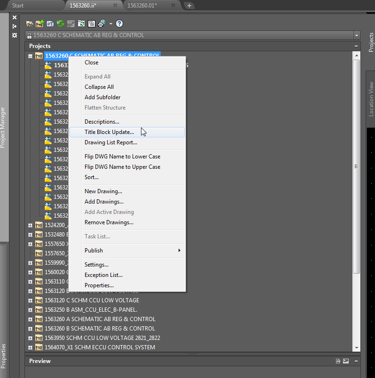Click the Project-Wide Update/Retag icon
The image size is (375, 378).
pyautogui.click(x=81, y=24)
